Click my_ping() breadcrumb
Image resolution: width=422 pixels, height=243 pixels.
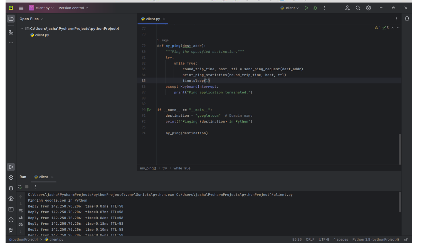[x=148, y=168]
